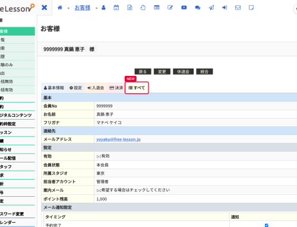Image resolution: width=297 pixels, height=227 pixels.
Task: Open 一括有効 in the sidebar
Action: (x=17, y=89)
